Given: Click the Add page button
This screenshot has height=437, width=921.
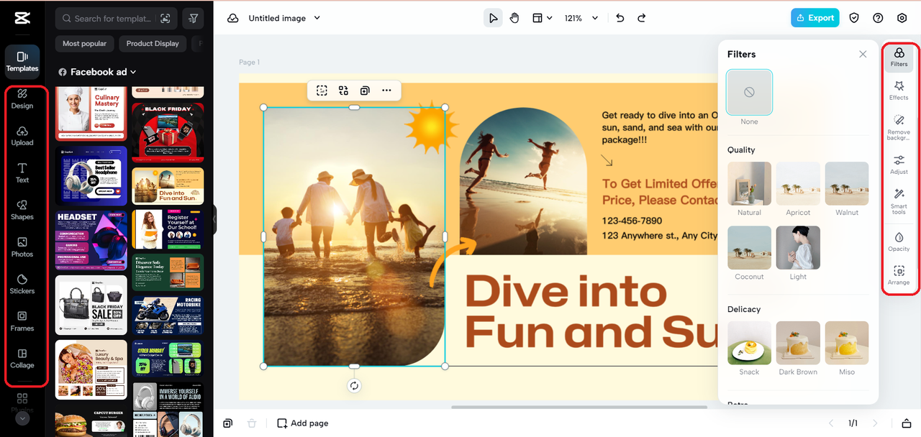Looking at the screenshot, I should click(x=303, y=423).
